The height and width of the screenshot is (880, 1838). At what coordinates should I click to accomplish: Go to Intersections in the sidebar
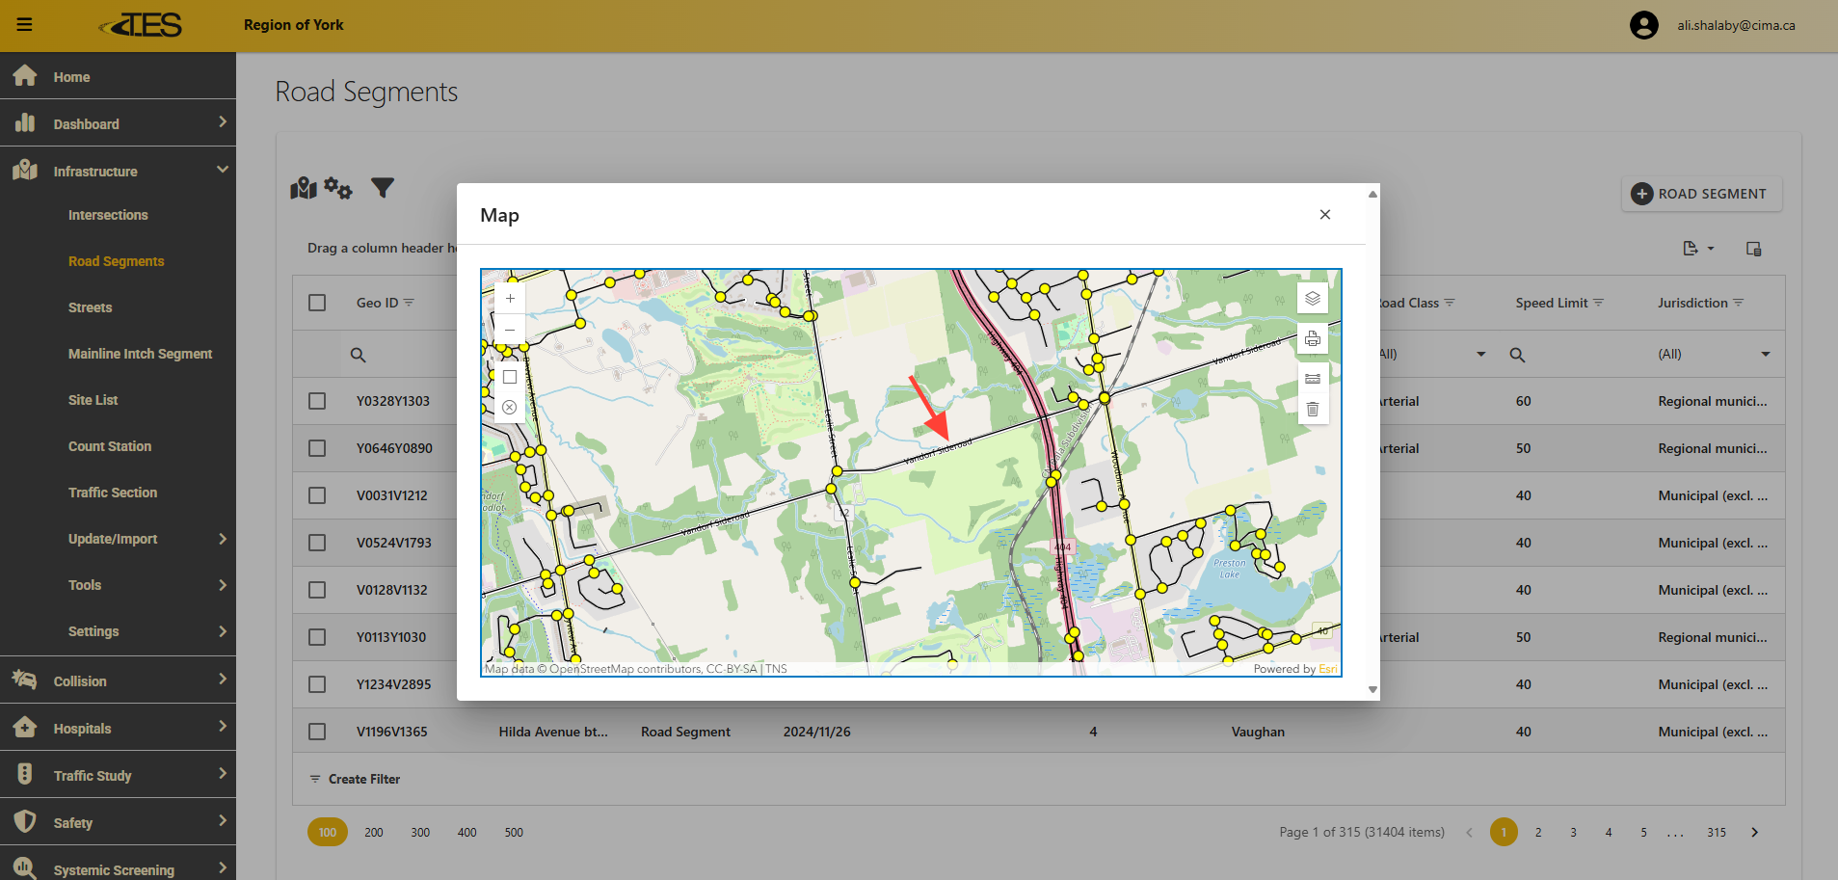(108, 215)
